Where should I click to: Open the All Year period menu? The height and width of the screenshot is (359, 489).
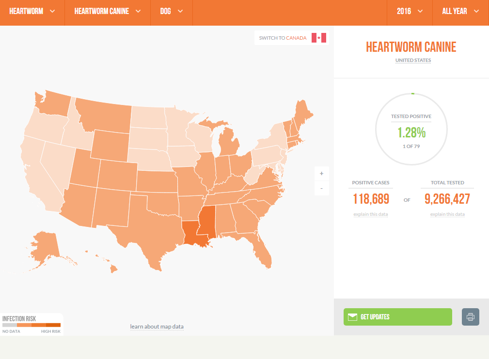[460, 12]
